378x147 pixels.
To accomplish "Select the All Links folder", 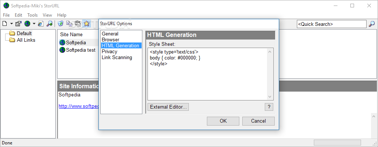I will 26,40.
